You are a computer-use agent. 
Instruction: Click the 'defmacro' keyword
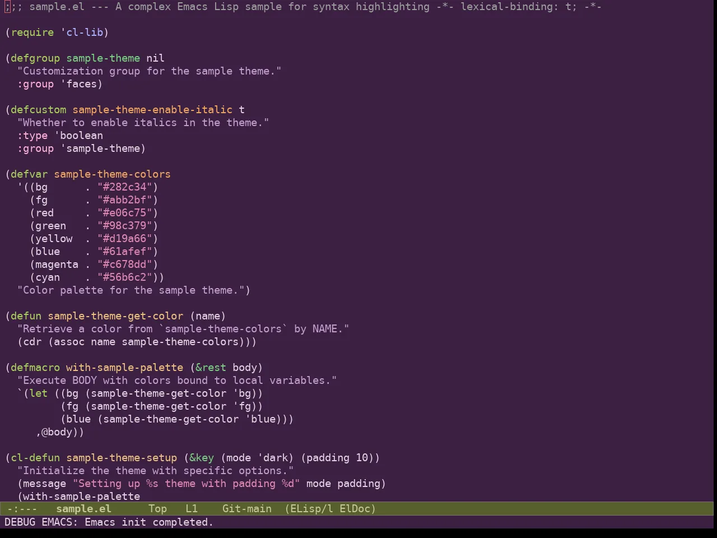click(35, 368)
